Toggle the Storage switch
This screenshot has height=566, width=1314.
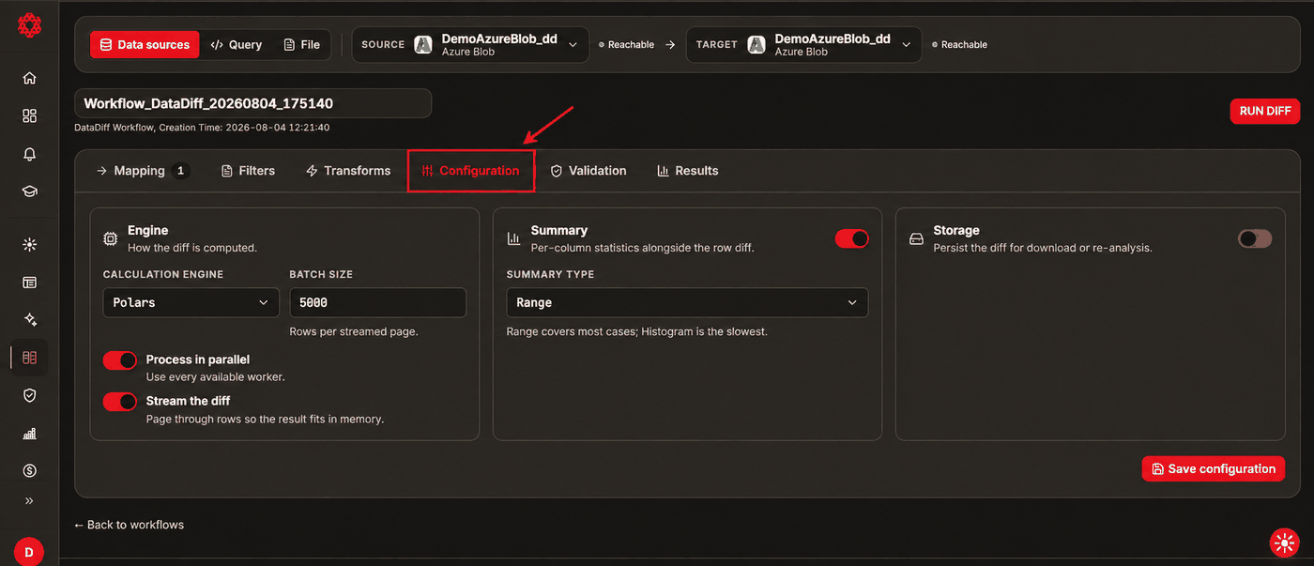click(x=1255, y=239)
